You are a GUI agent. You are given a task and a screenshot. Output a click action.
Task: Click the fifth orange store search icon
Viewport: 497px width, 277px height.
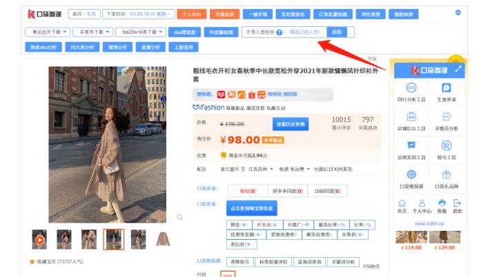tap(262, 94)
